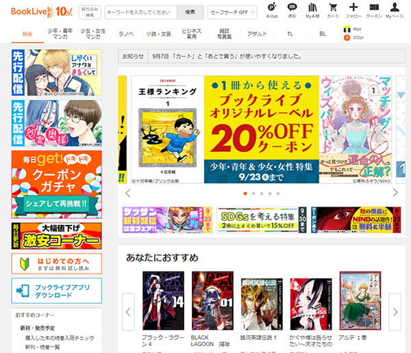Go to previous recommended books

click(x=128, y=312)
